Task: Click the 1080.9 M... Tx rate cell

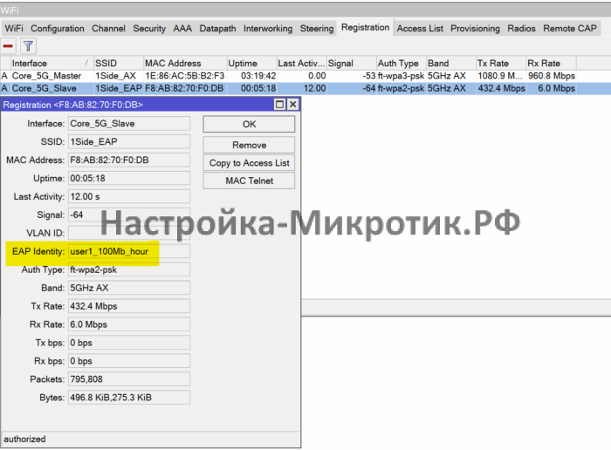Action: tap(500, 76)
